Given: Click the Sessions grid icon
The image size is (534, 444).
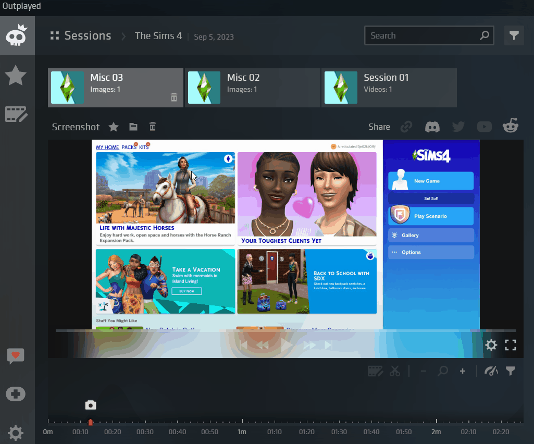Looking at the screenshot, I should [x=55, y=35].
